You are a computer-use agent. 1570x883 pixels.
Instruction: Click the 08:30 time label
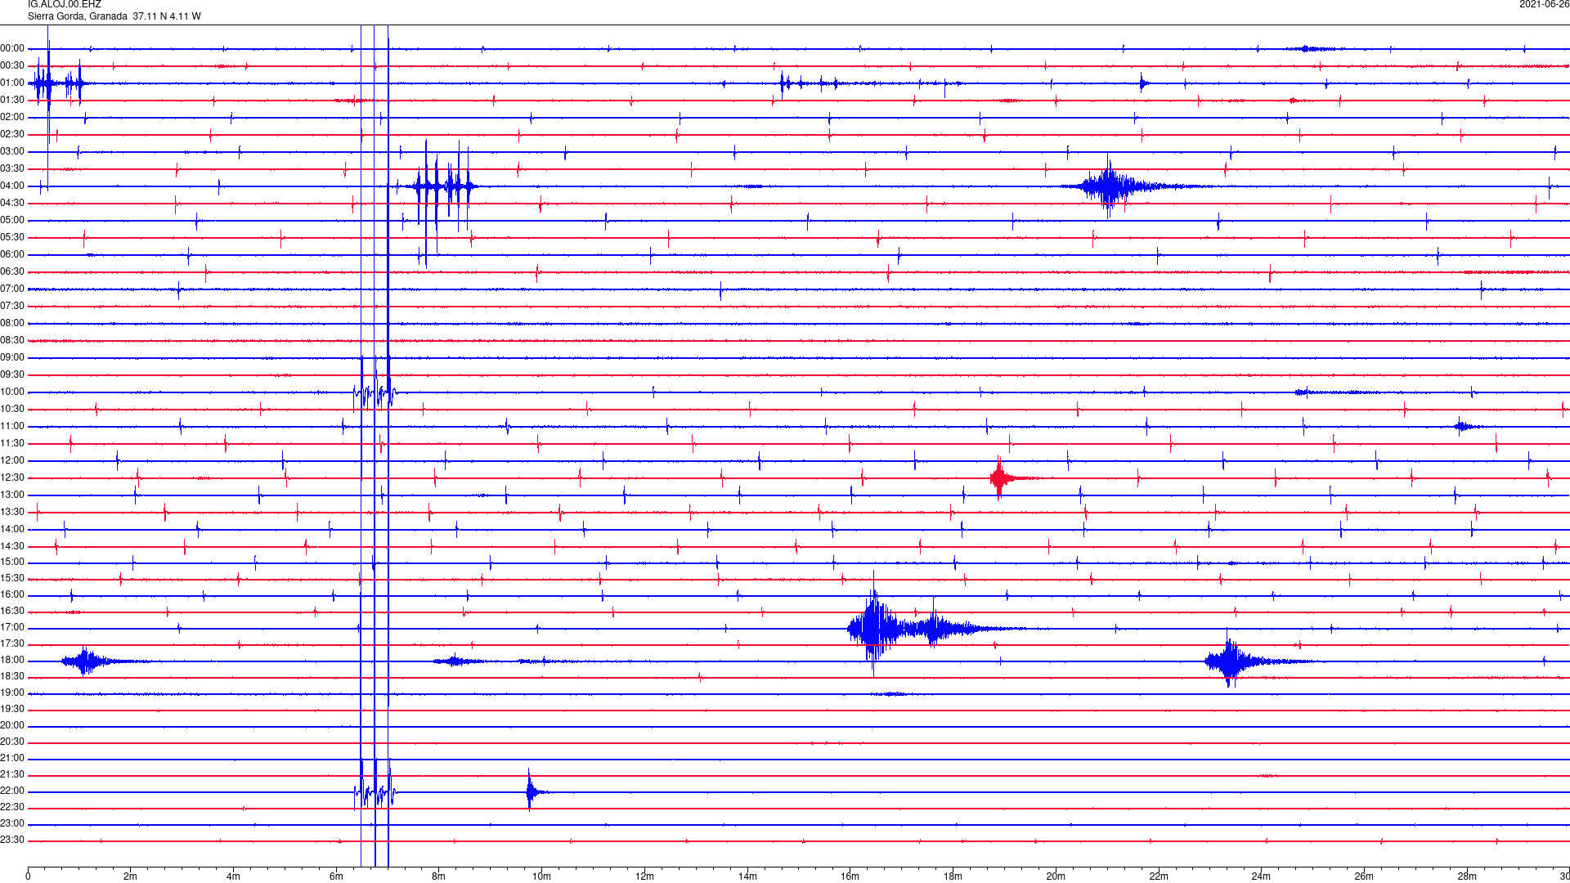point(12,341)
